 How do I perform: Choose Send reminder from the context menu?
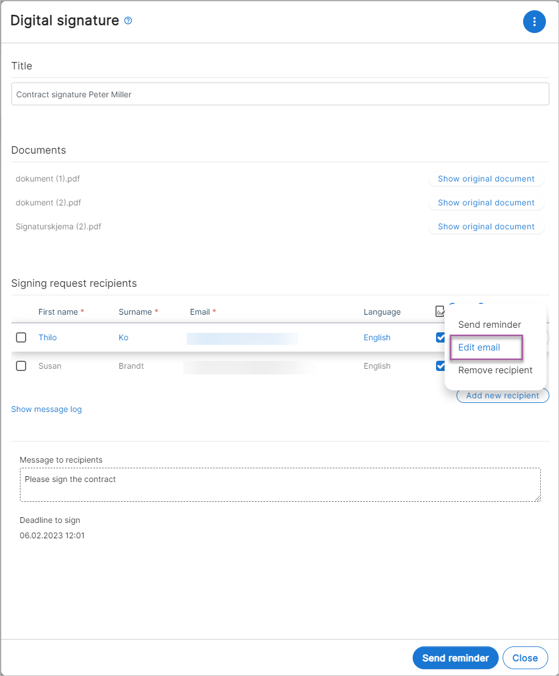tap(489, 324)
